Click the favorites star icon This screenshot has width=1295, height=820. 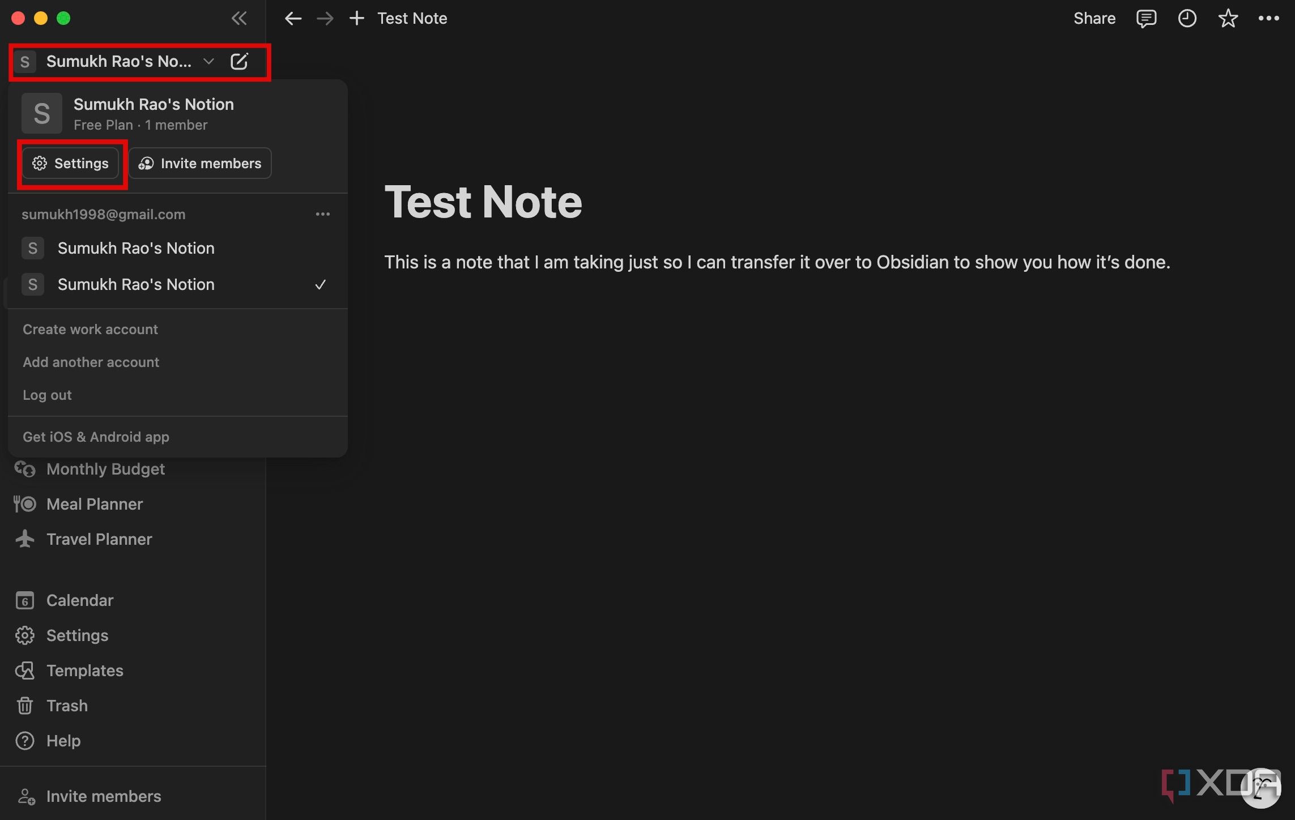pyautogui.click(x=1227, y=18)
